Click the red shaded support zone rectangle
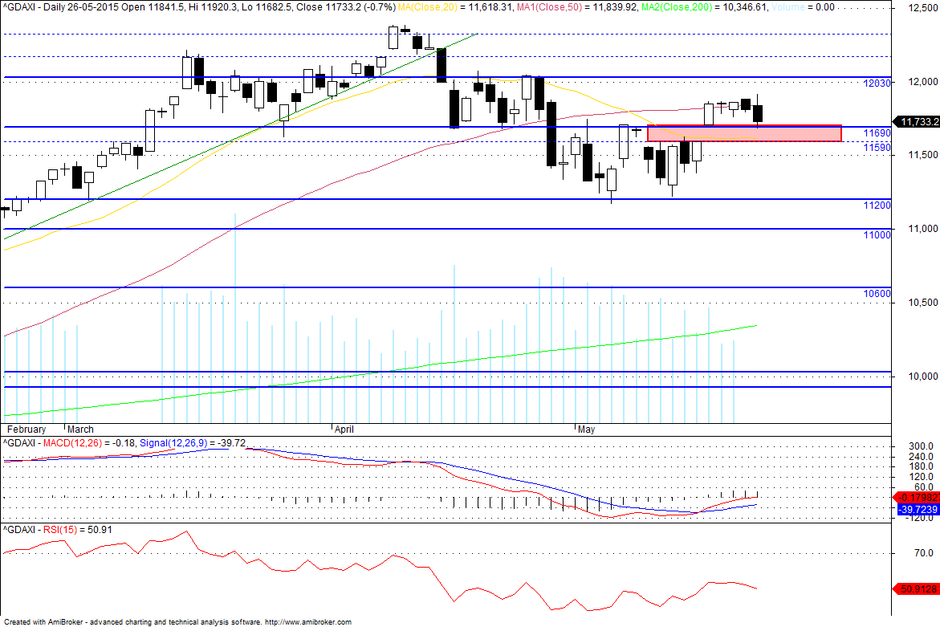The height and width of the screenshot is (627, 940). tap(745, 133)
